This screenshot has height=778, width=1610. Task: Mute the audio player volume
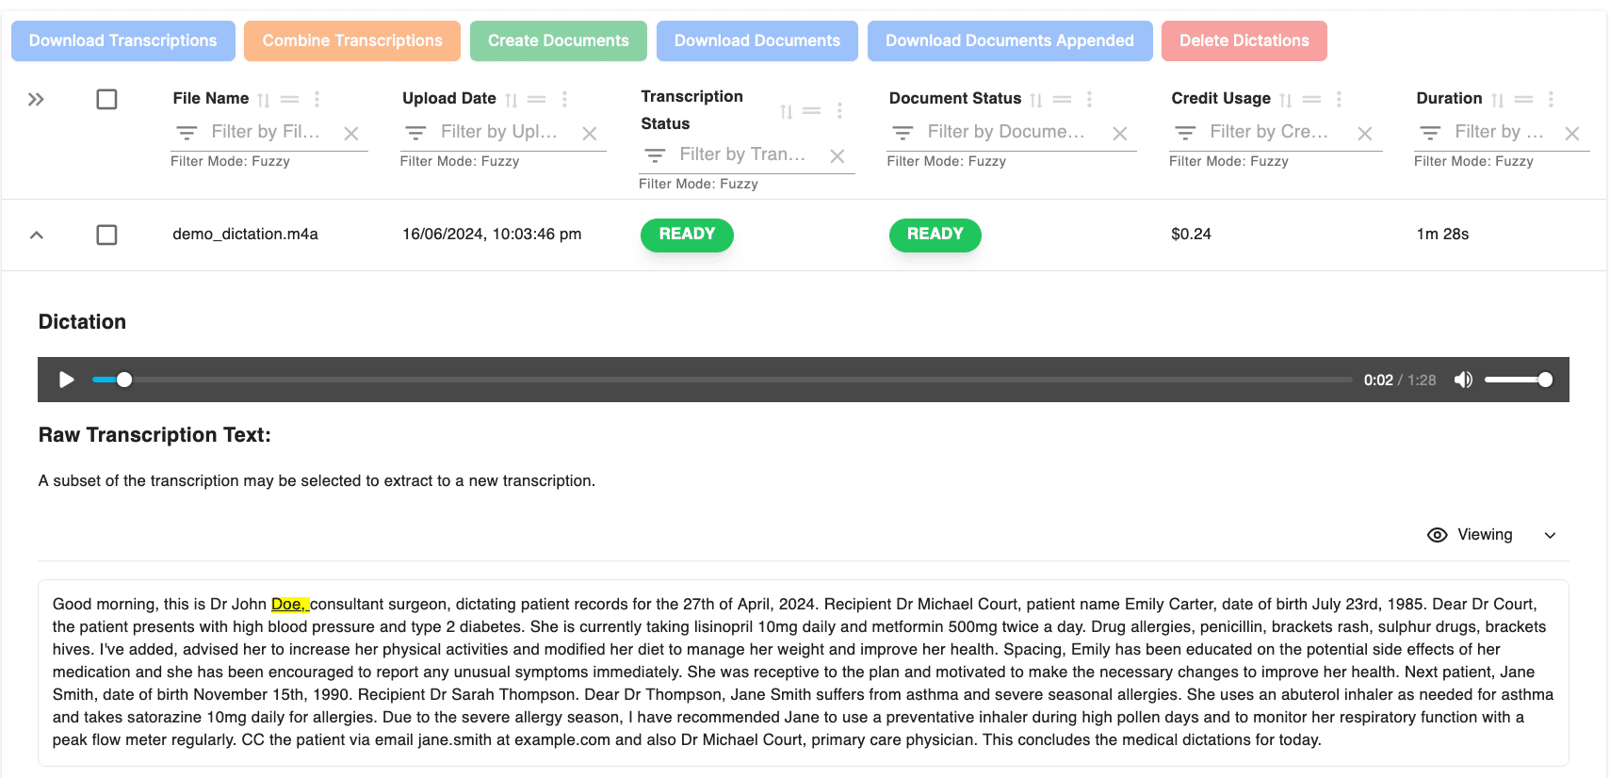click(1462, 380)
